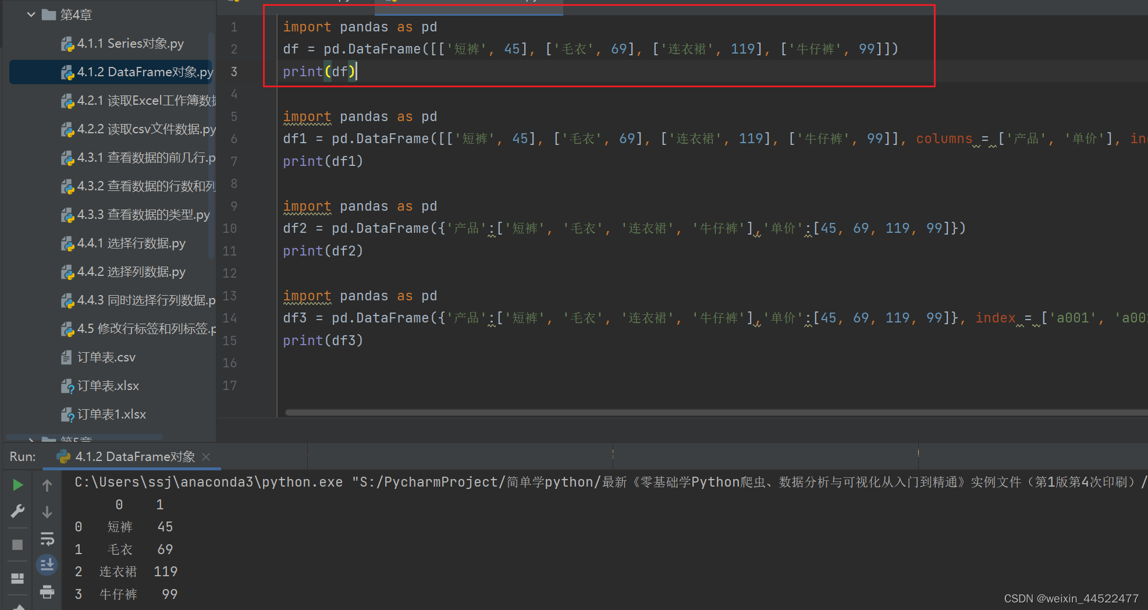The height and width of the screenshot is (610, 1148).
Task: Click output row '毛衣 69' in console
Action: coord(124,549)
